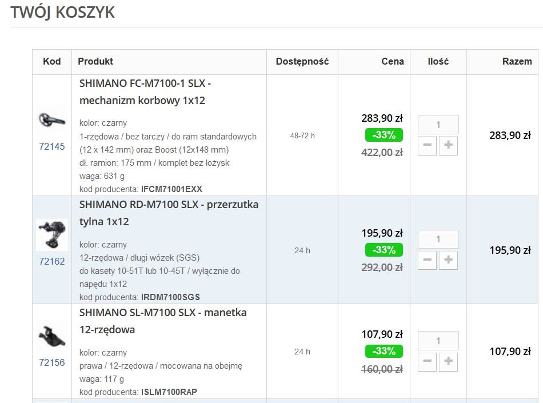Click the 'waga: 631 g' text

pyautogui.click(x=102, y=176)
